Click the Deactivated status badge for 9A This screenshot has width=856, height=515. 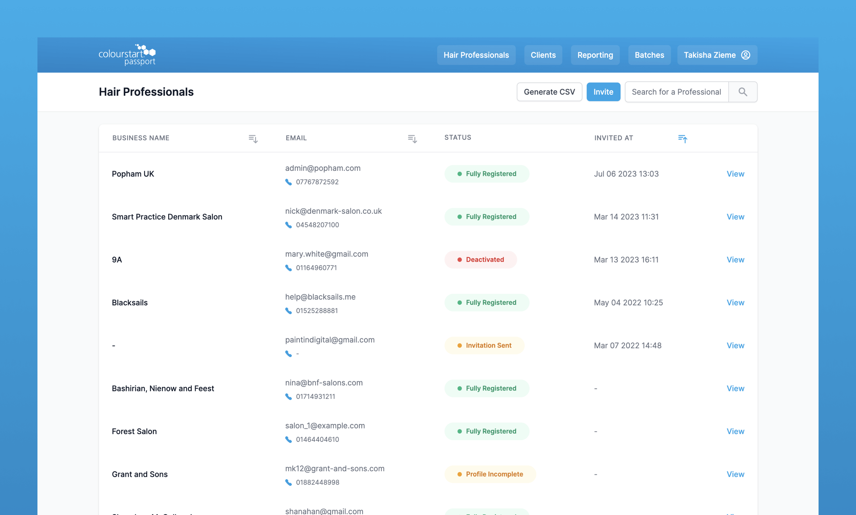(480, 260)
